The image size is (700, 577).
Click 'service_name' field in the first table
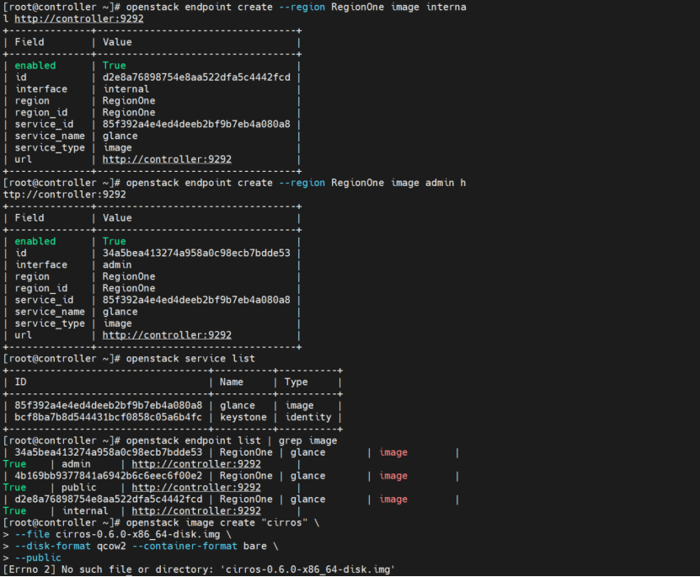(50, 136)
